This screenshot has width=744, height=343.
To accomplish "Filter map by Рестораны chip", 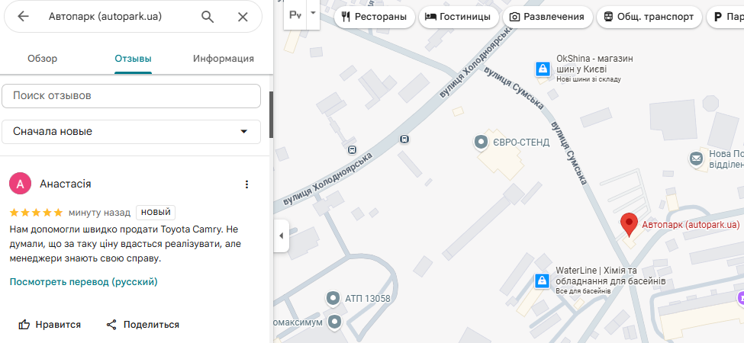I will point(375,17).
